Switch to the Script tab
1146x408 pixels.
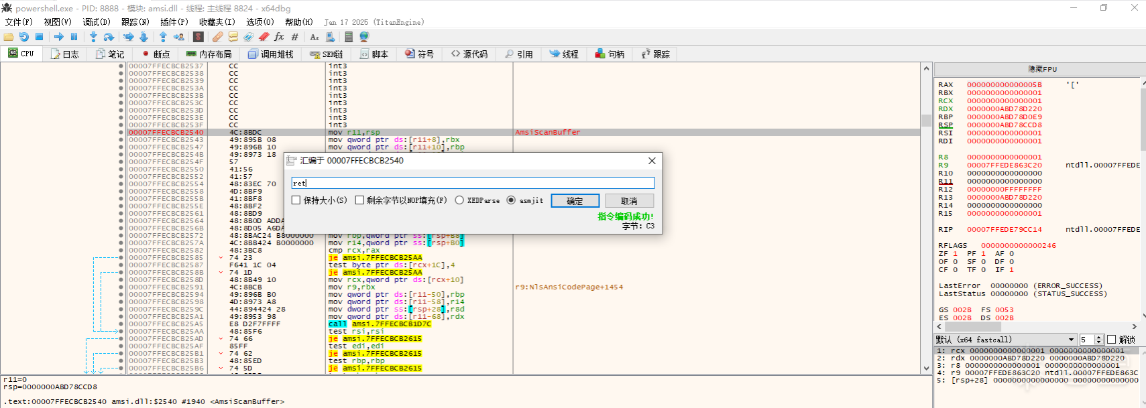pyautogui.click(x=374, y=54)
